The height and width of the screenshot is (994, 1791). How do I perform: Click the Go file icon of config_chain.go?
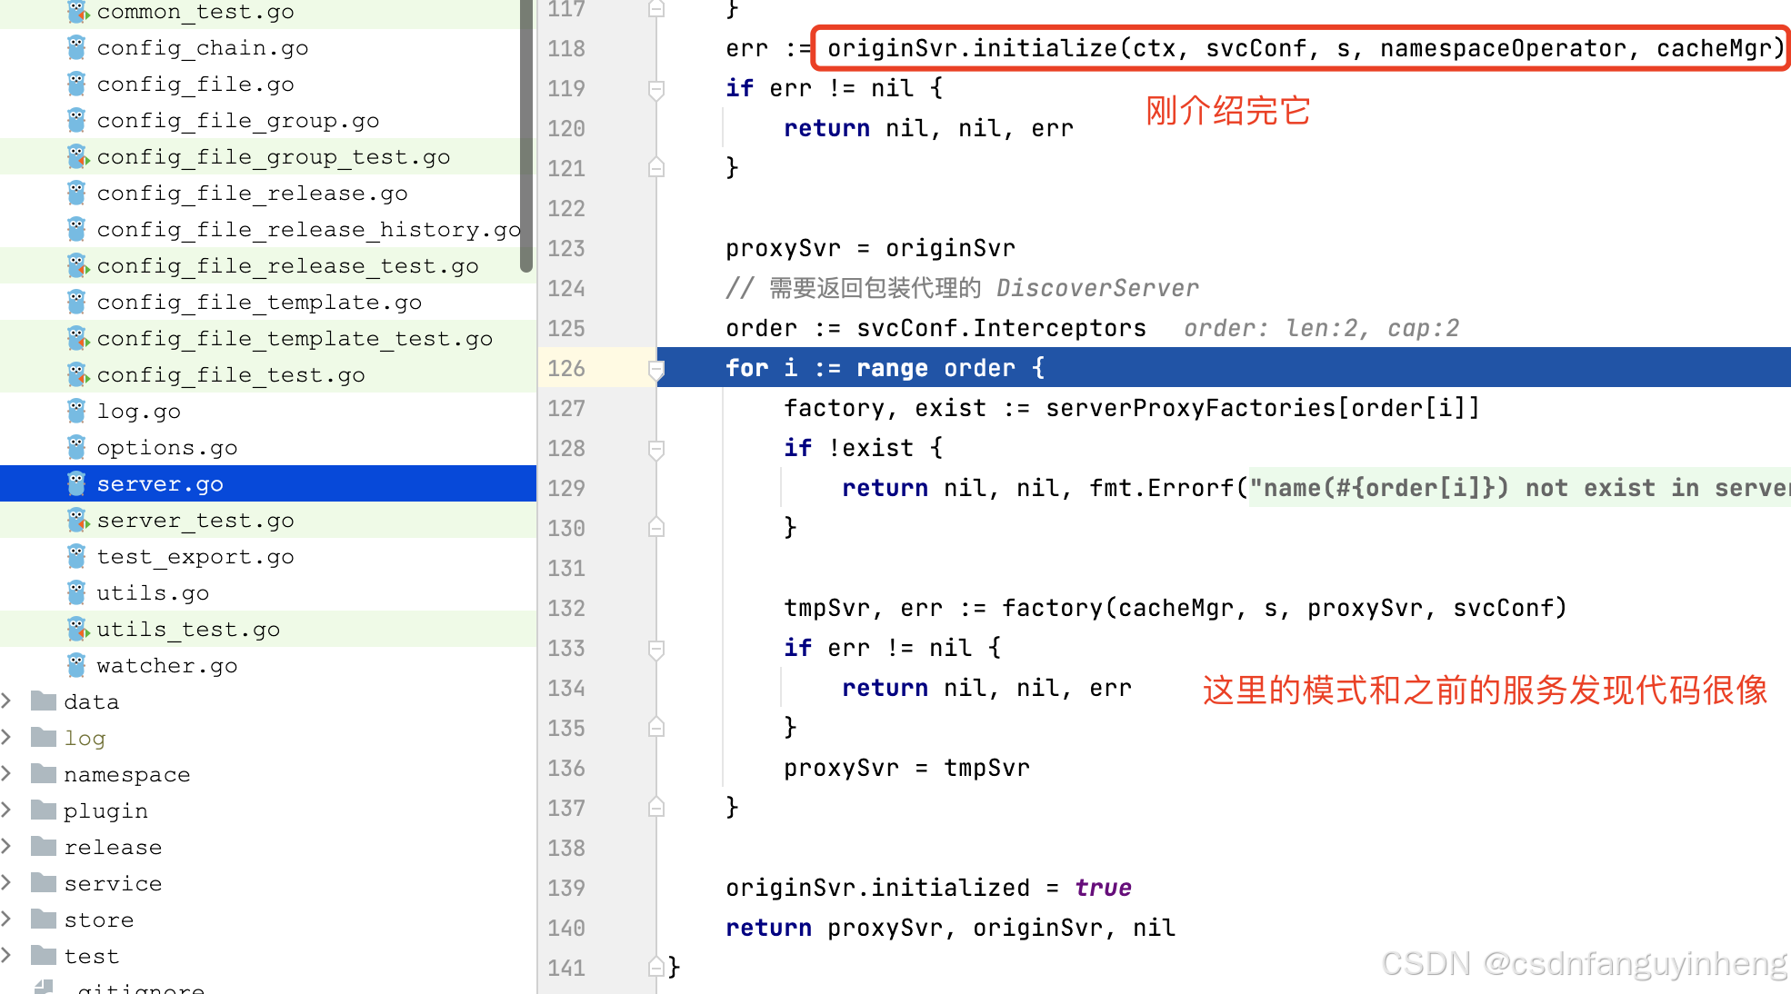click(77, 47)
